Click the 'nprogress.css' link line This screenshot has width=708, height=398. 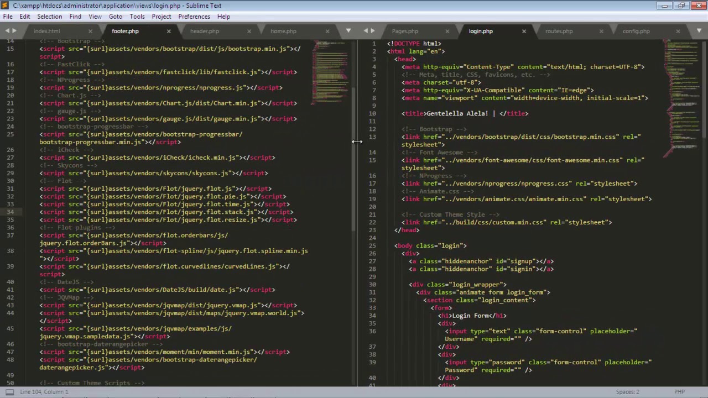pos(519,184)
